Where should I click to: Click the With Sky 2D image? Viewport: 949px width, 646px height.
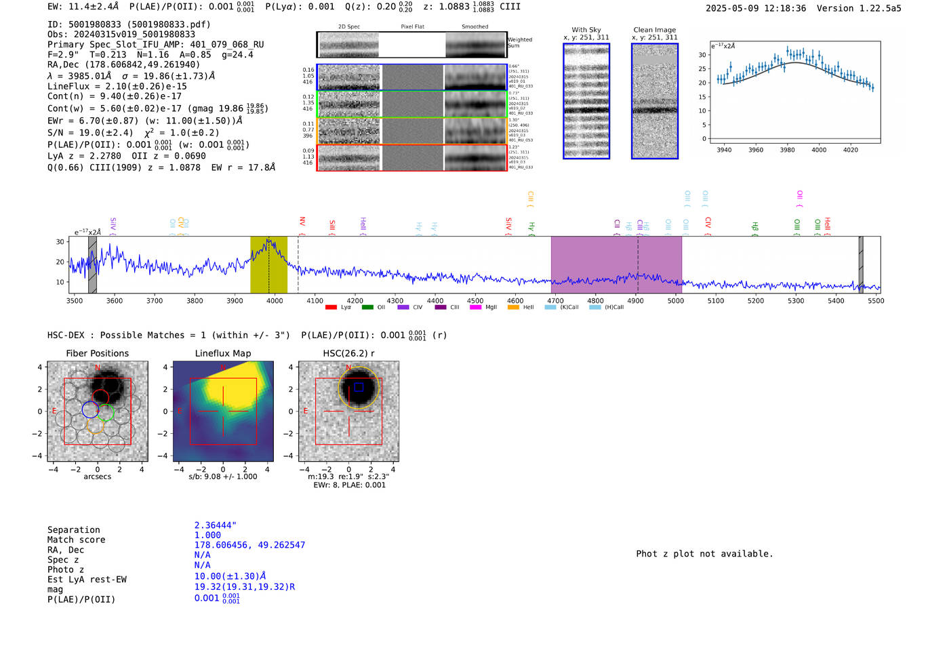click(x=586, y=101)
